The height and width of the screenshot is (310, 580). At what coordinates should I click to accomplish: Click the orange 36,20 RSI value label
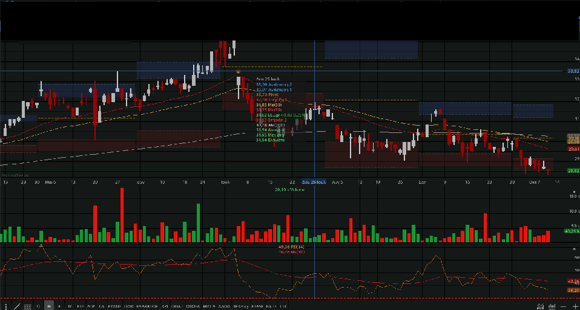pyautogui.click(x=573, y=290)
